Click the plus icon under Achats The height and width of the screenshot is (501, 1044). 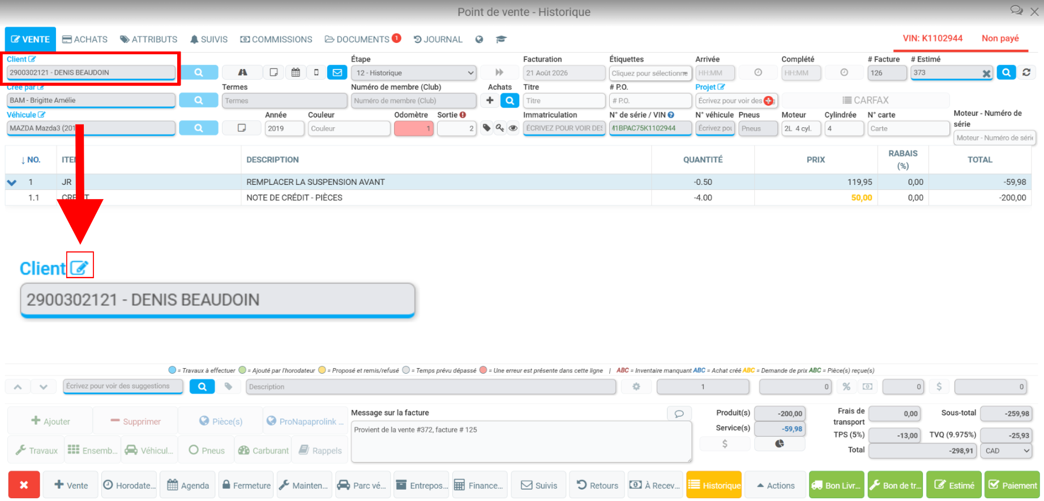pyautogui.click(x=490, y=100)
